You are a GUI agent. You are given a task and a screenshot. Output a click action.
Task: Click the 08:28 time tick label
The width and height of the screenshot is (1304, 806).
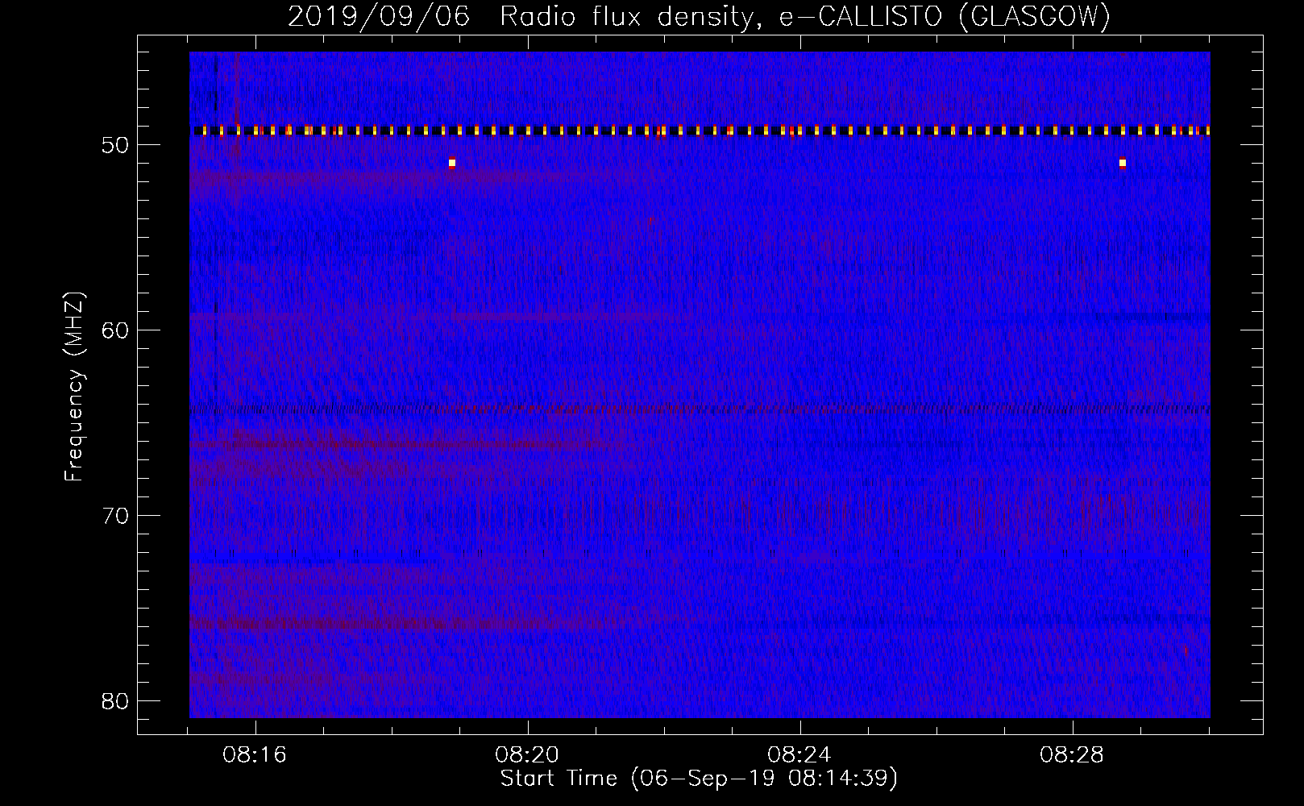[1072, 755]
